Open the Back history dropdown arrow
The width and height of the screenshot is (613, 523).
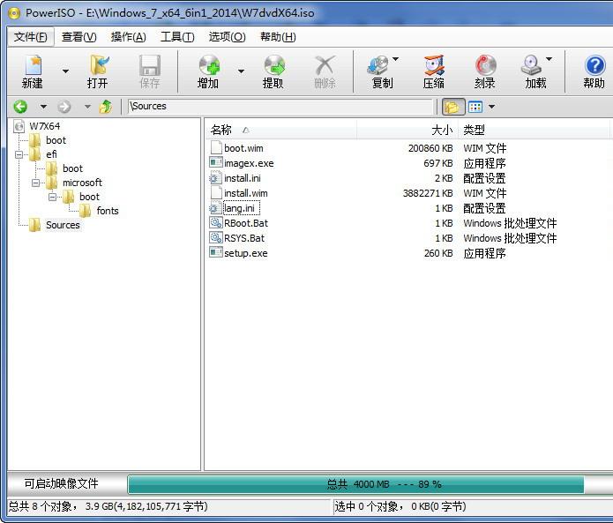tap(43, 107)
